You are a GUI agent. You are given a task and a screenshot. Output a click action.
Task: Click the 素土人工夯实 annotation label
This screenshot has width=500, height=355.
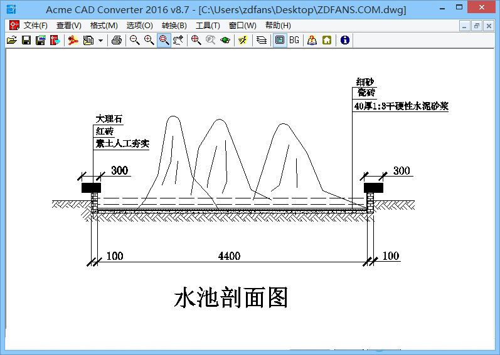[x=122, y=143]
